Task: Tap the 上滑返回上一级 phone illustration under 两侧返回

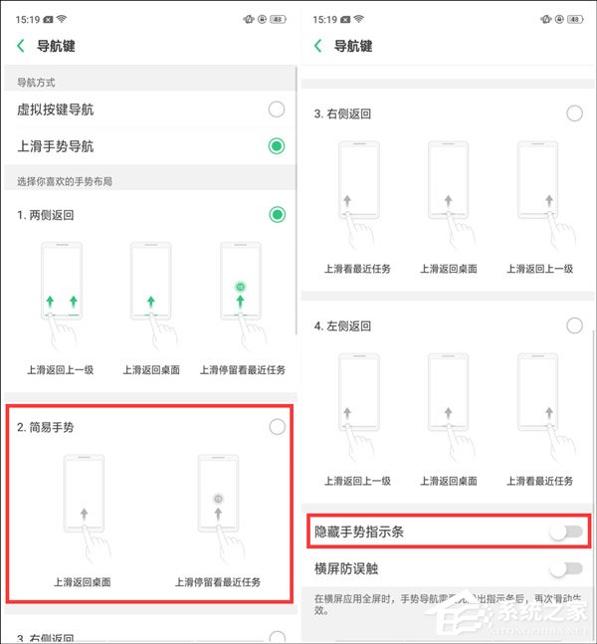Action: (62, 294)
